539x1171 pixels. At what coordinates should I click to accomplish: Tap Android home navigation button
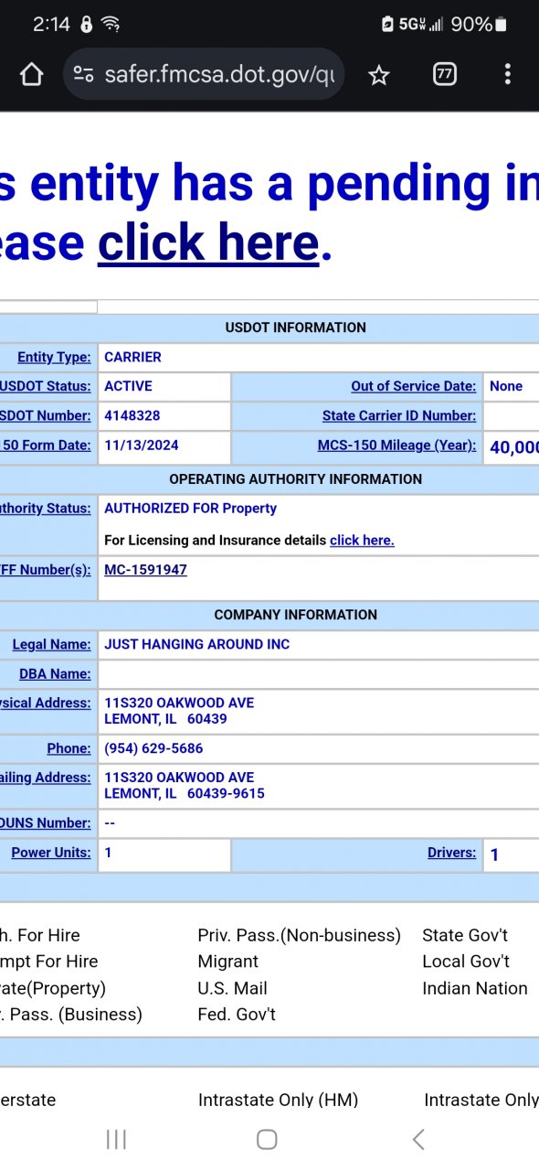pos(267,1139)
